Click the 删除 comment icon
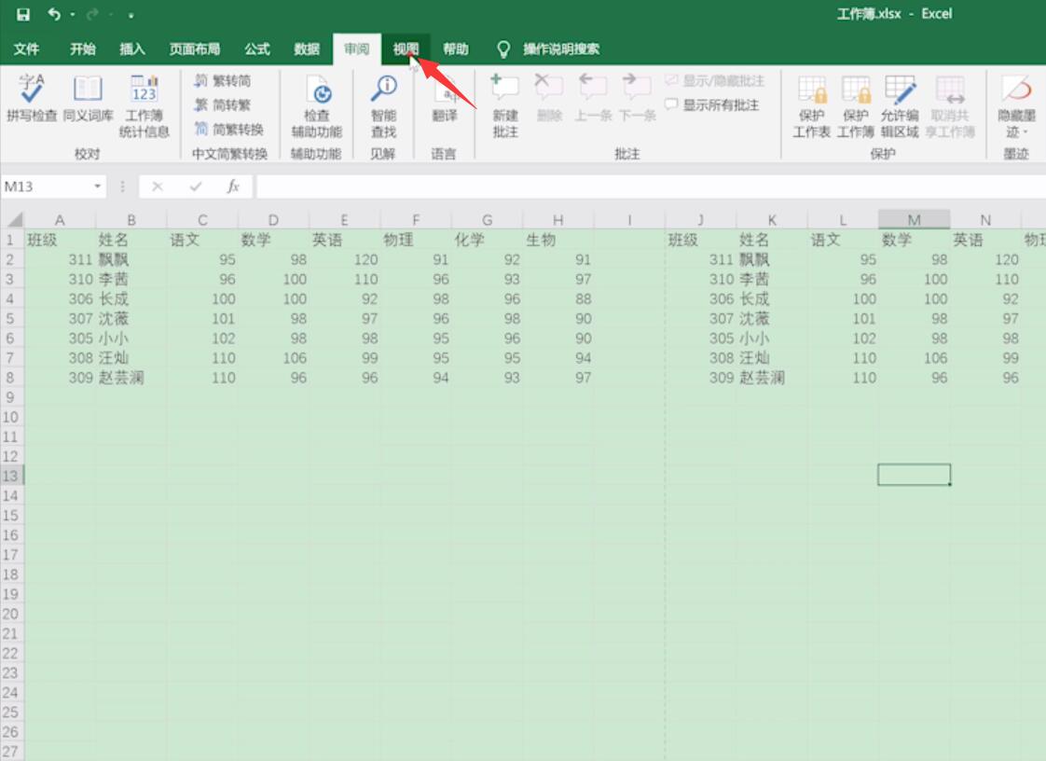Viewport: 1046px width, 761px height. (550, 98)
